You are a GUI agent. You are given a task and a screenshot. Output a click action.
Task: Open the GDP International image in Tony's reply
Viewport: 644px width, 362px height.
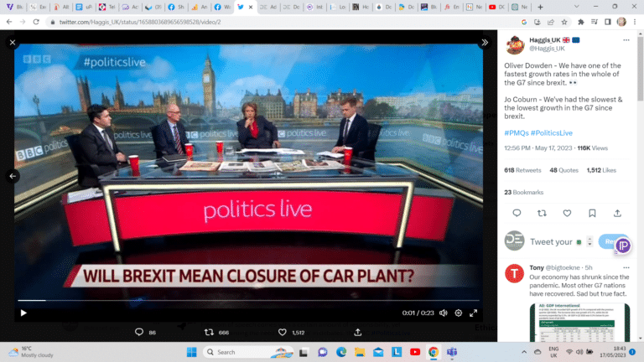tap(579, 323)
